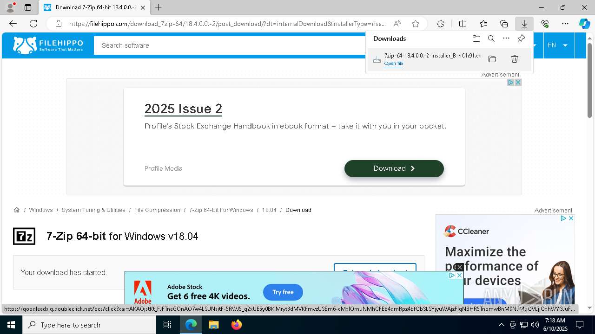Click Try free on Adobe Stock ad

click(283, 292)
